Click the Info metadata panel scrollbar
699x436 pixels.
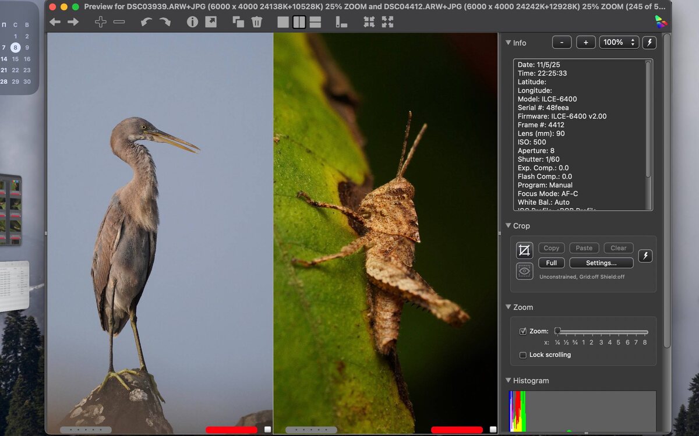coord(648,119)
